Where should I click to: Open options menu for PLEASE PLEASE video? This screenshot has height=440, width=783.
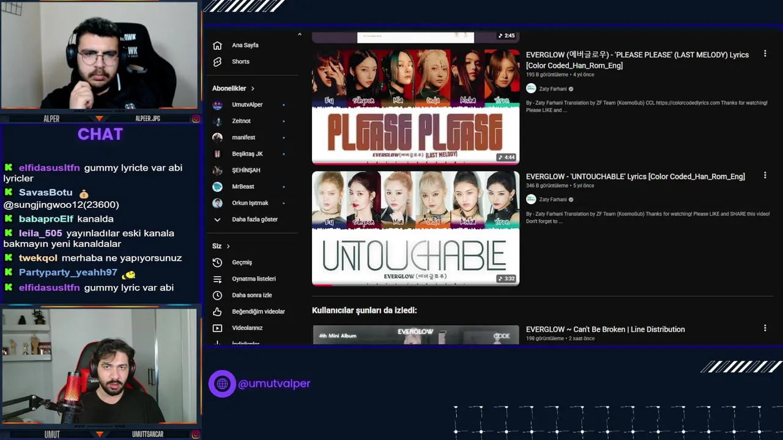click(765, 54)
